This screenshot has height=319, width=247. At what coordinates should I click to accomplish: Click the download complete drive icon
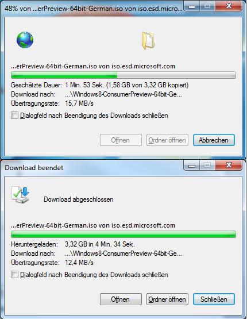21,195
